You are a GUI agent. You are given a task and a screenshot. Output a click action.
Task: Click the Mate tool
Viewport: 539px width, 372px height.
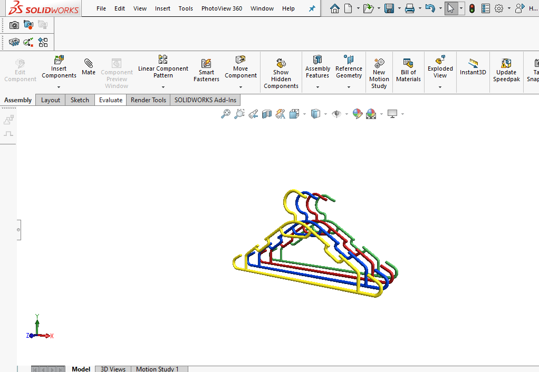coord(89,67)
